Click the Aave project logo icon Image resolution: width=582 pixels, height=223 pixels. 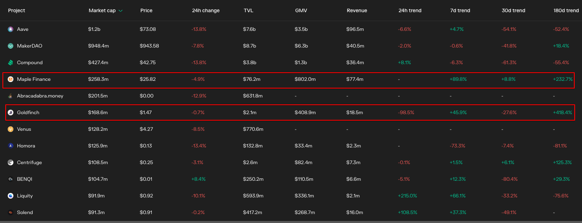(x=11, y=29)
